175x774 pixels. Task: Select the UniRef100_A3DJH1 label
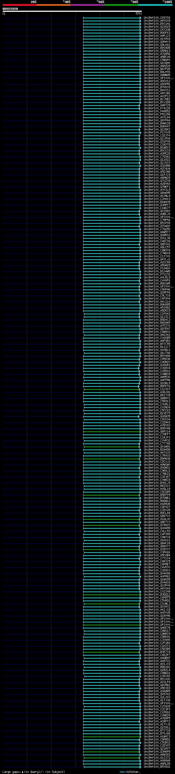157,392
